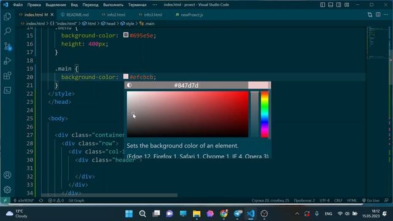Open Chrome from the taskbar
The image size is (393, 221).
click(224, 214)
